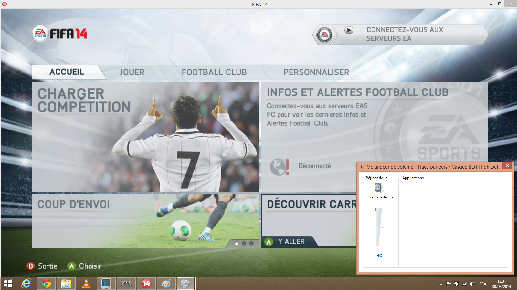Viewport: 517px width, 290px height.
Task: Click the EA Sports FIFA 14 logo
Action: tap(60, 34)
